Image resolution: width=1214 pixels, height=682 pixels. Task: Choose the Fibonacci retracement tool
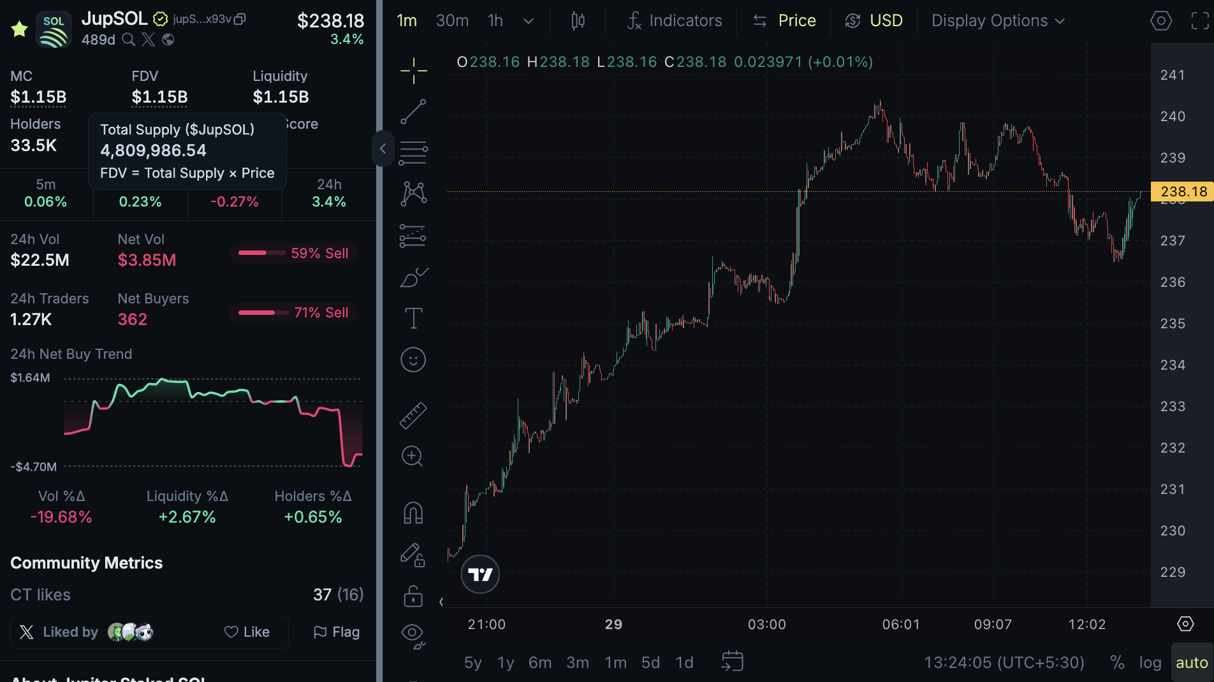click(x=413, y=153)
